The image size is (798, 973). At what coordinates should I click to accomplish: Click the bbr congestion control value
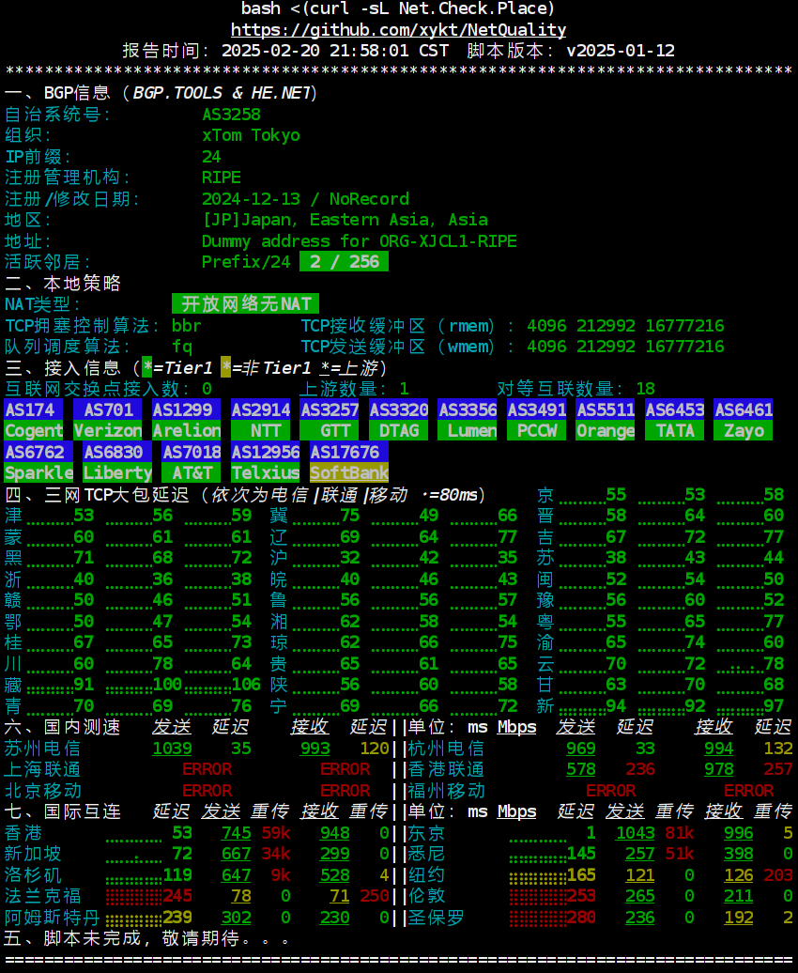click(187, 326)
